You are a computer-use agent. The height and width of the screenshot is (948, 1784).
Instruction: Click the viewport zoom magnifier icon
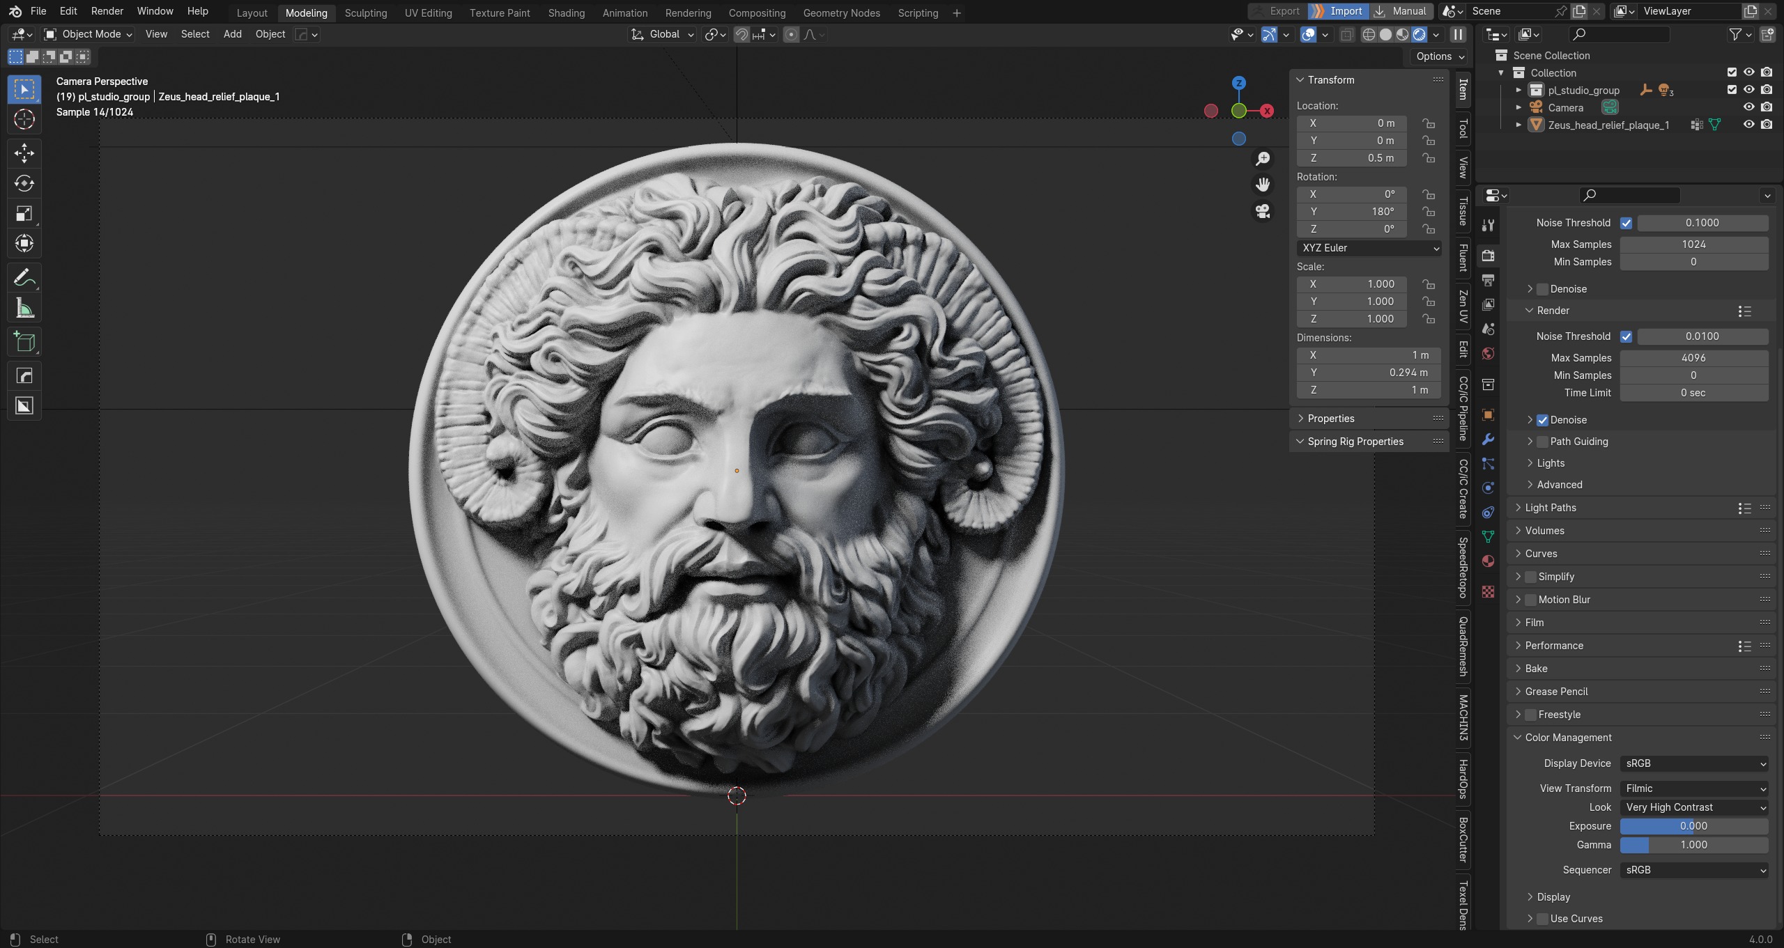(1263, 159)
